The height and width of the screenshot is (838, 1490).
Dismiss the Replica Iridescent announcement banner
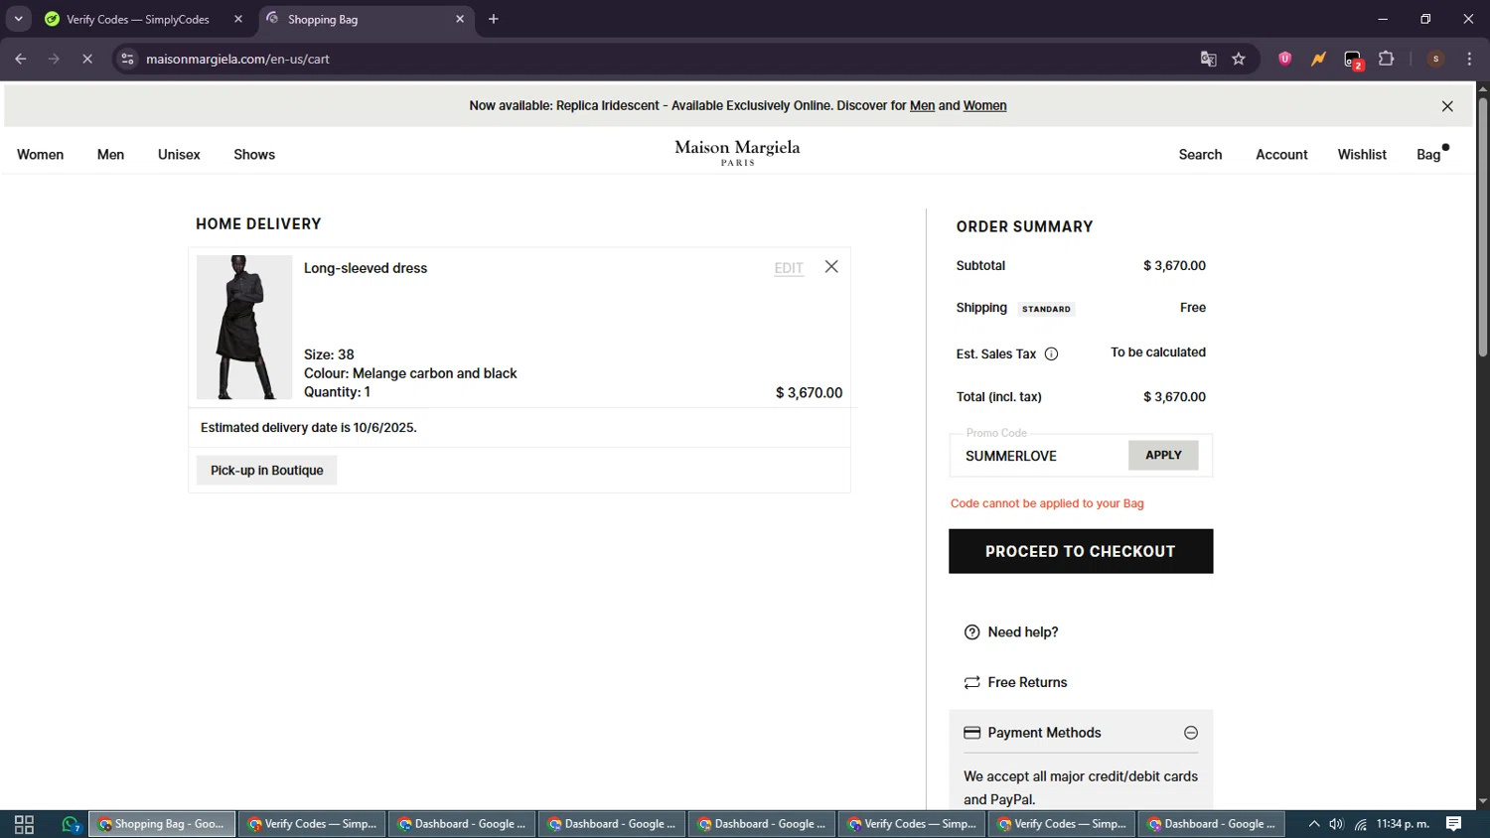click(1447, 106)
